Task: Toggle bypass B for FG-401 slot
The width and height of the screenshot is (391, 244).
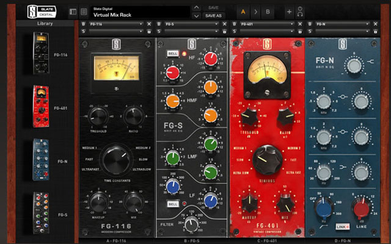Action: 234,24
